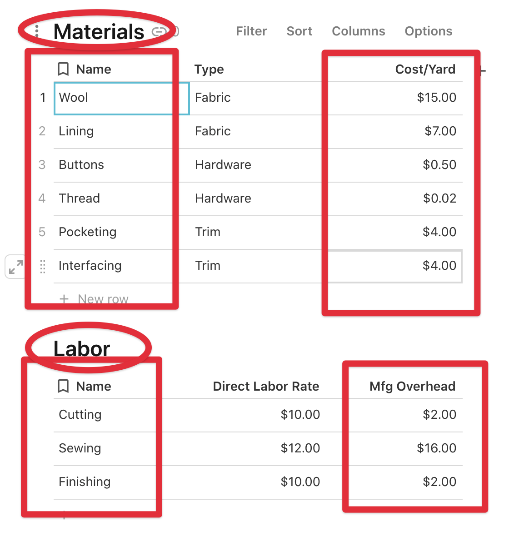519x536 pixels.
Task: Click the Labor table title
Action: point(82,348)
